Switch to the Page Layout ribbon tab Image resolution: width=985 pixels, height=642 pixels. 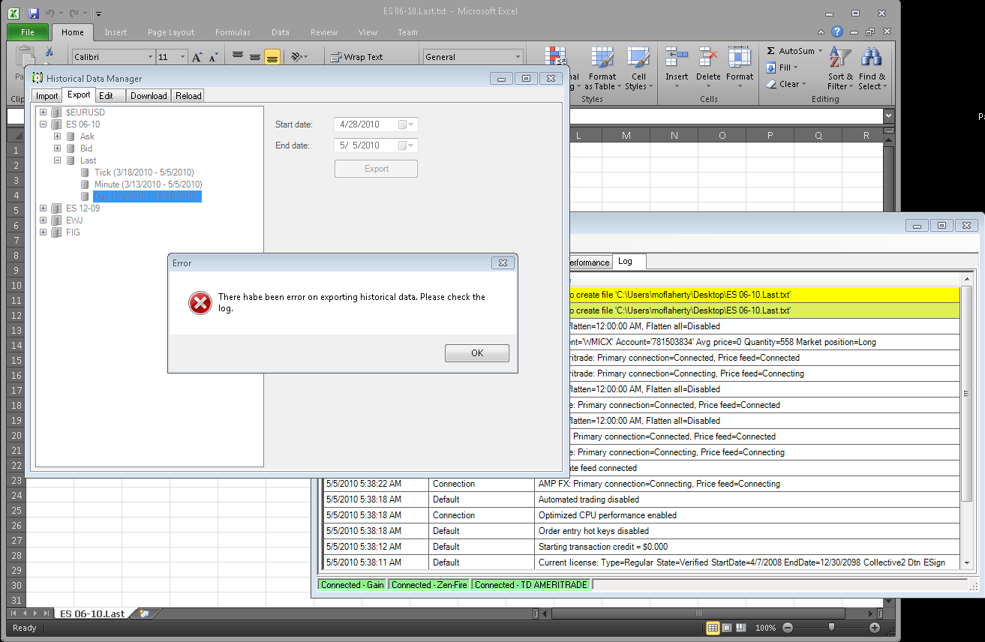tap(171, 32)
